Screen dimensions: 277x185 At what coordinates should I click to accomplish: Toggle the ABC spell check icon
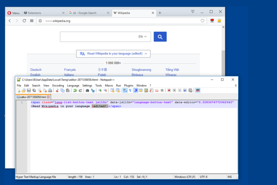(198, 91)
